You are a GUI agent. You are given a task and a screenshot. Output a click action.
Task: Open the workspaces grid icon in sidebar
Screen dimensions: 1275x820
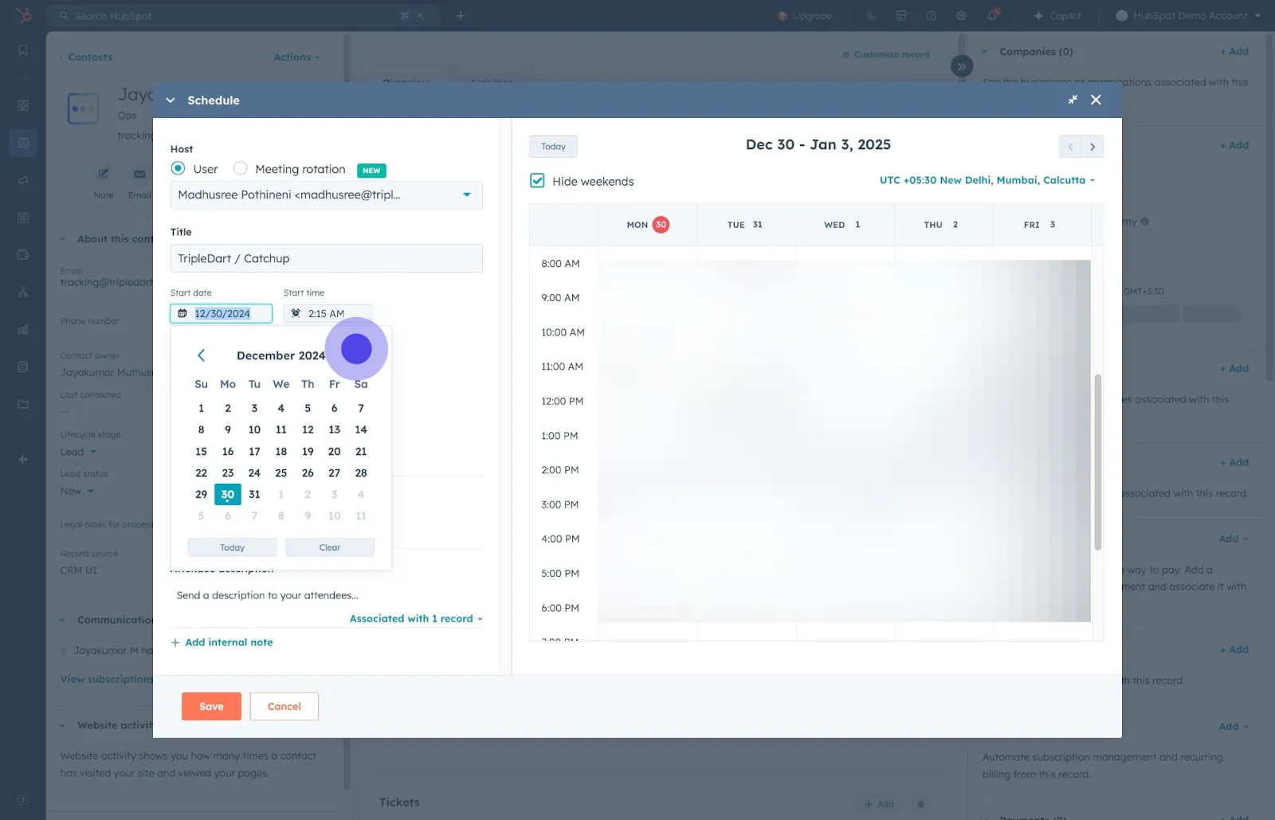coord(23,105)
